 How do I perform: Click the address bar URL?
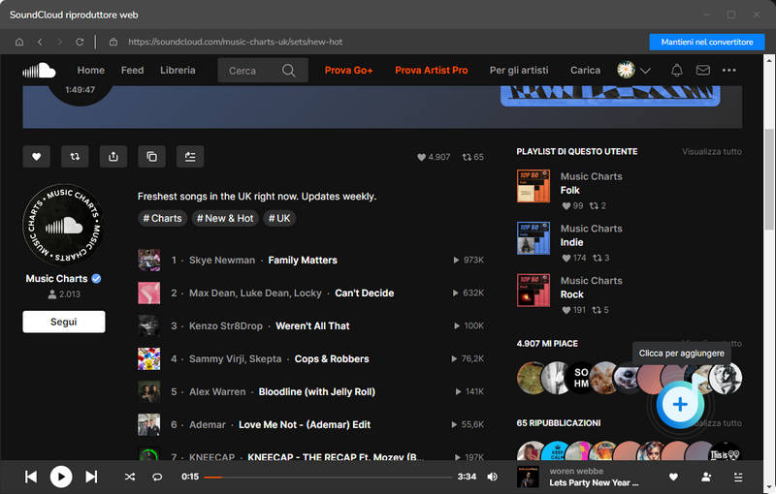click(x=235, y=42)
